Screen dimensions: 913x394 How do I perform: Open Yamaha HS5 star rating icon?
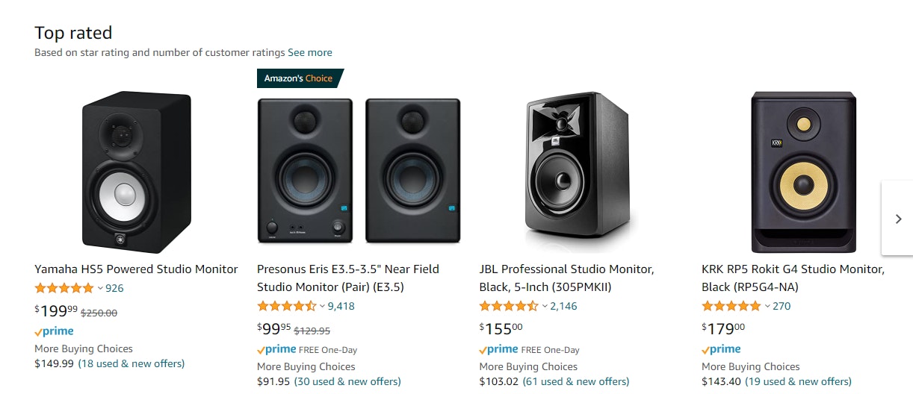[64, 288]
